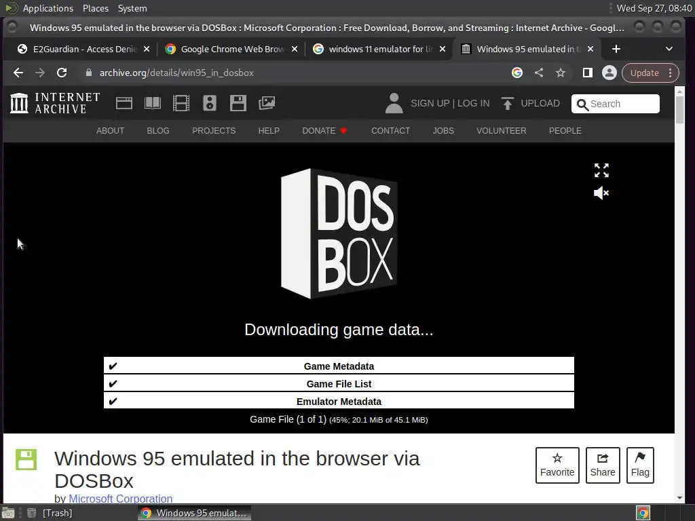695x521 pixels.
Task: Open the System menu in top panel
Action: (x=132, y=8)
